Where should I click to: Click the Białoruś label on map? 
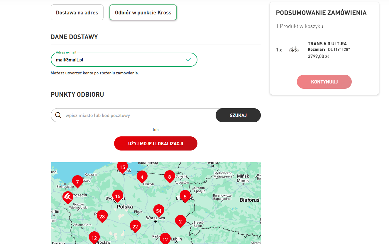pyautogui.click(x=250, y=200)
